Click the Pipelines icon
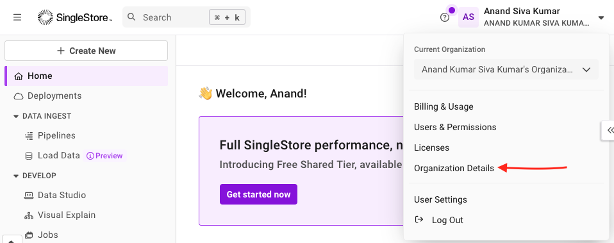The width and height of the screenshot is (614, 243). [29, 136]
